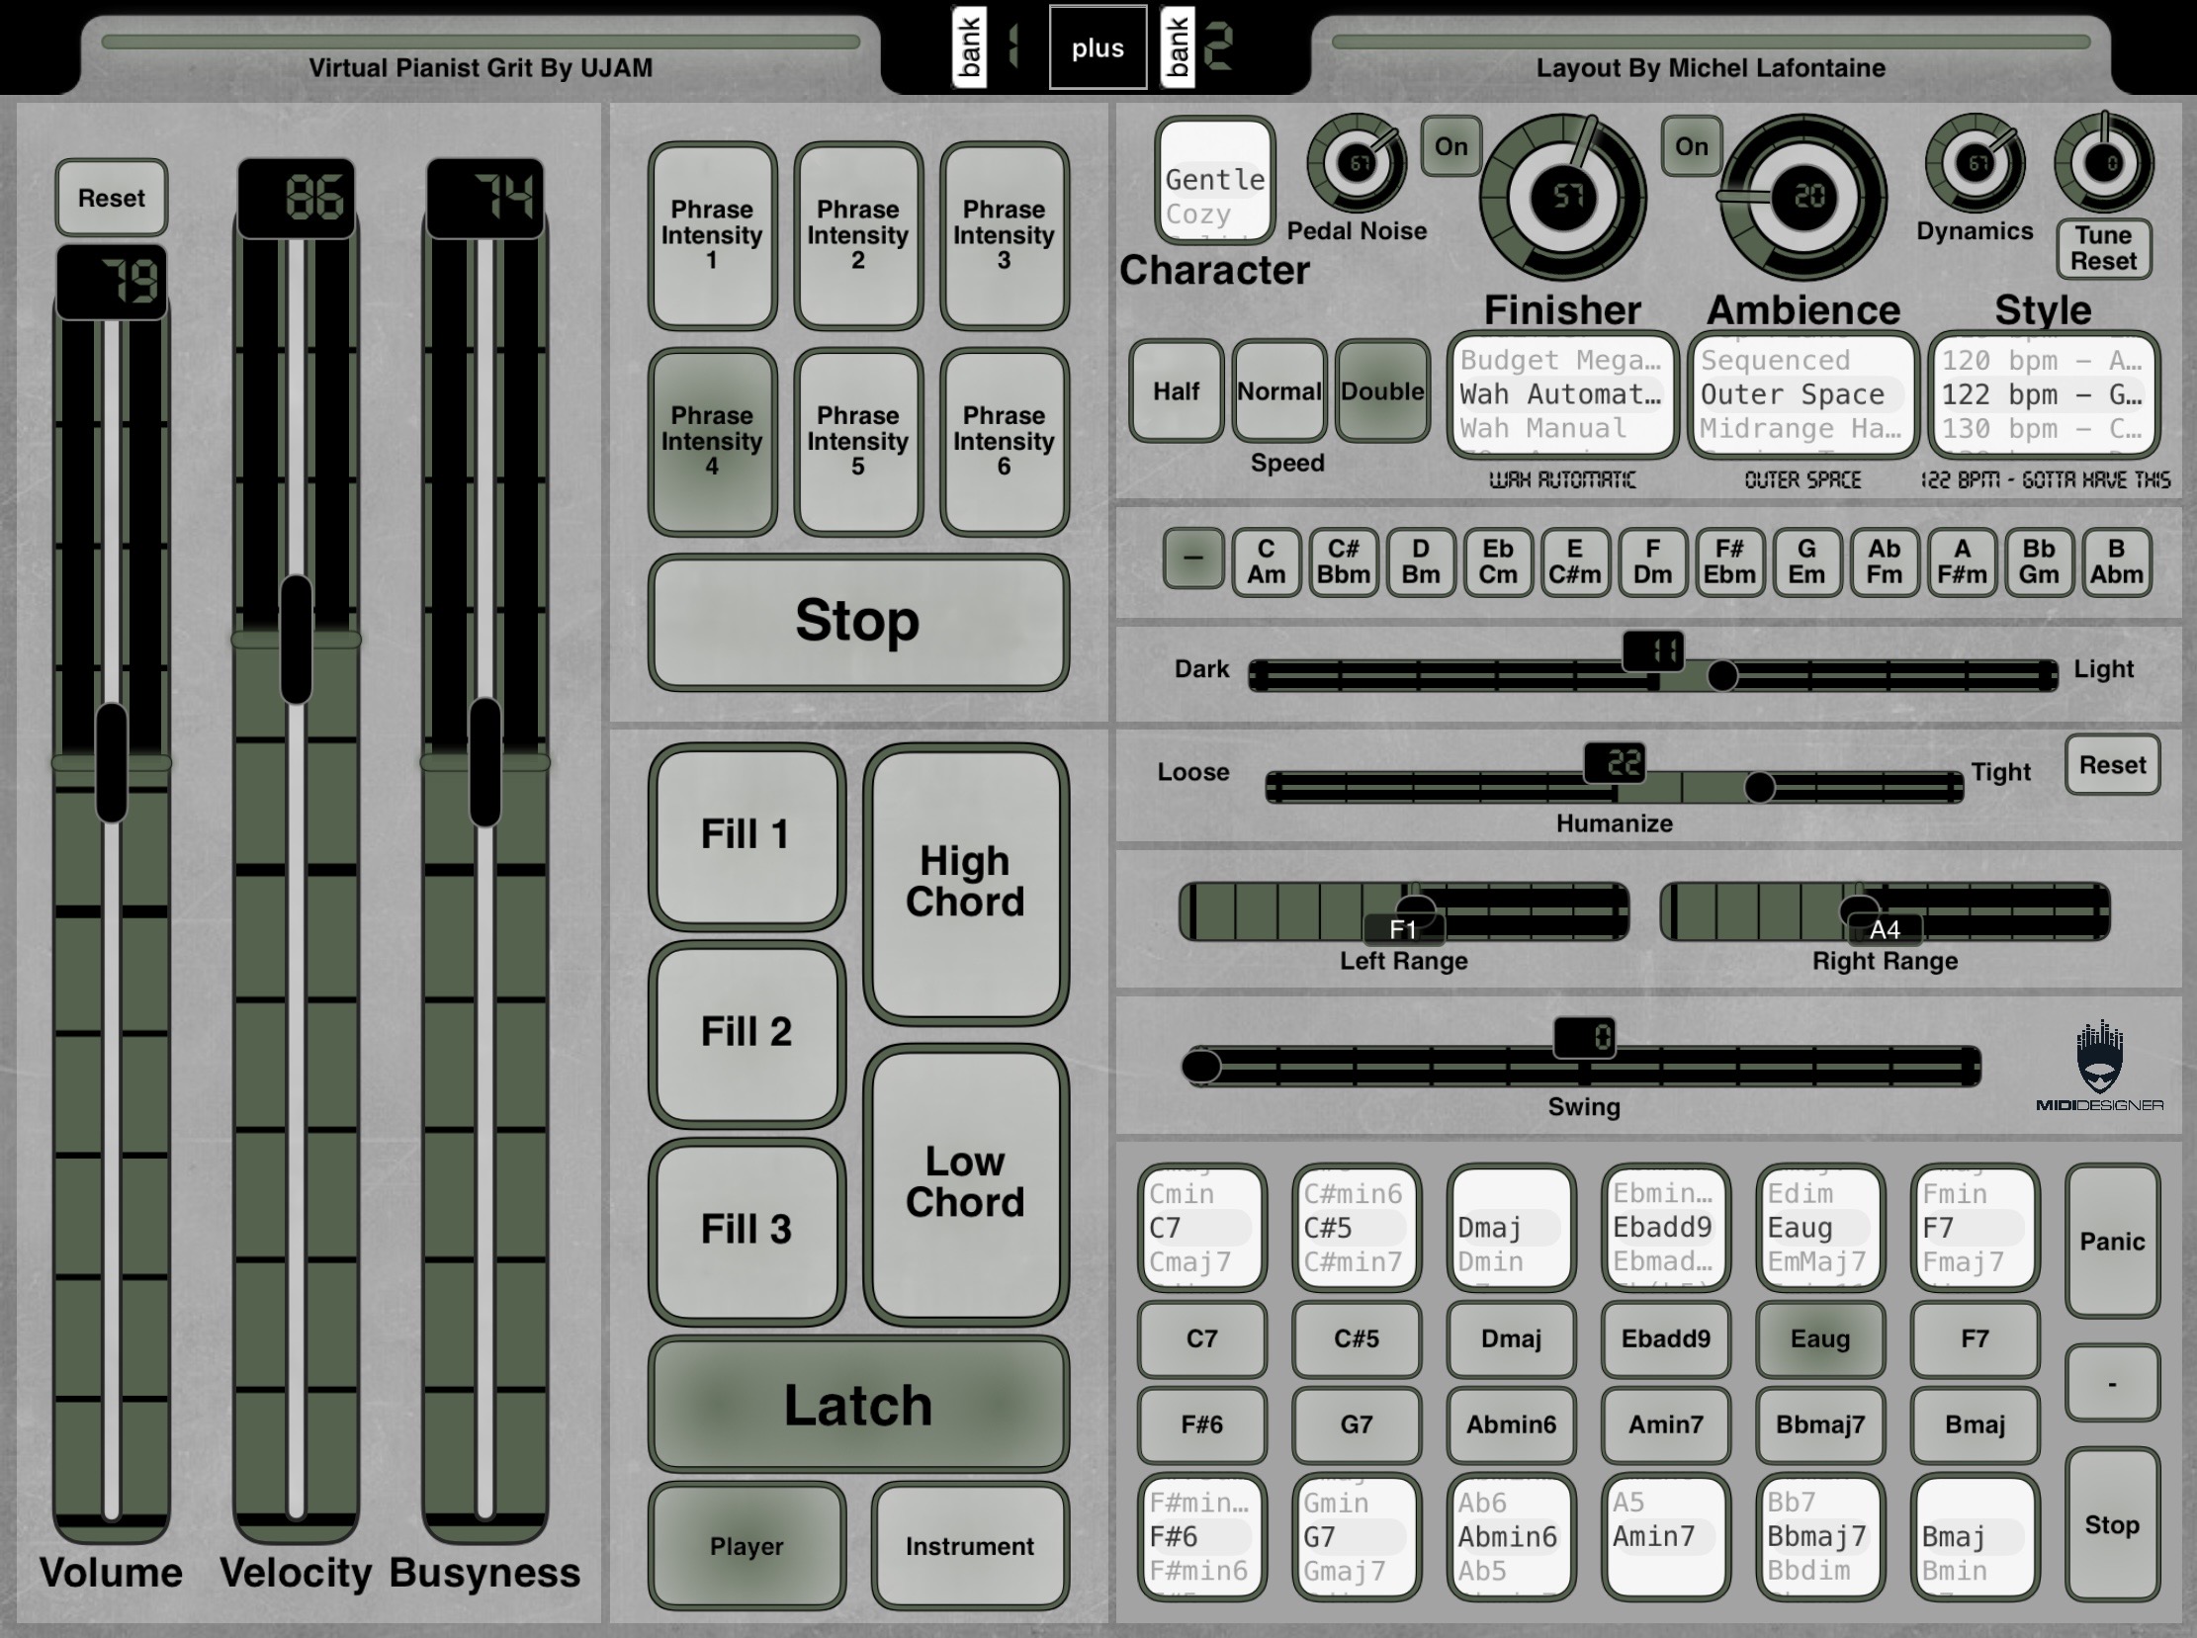This screenshot has height=1638, width=2197.
Task: Click the Dark to Light slider handle
Action: click(x=1721, y=675)
